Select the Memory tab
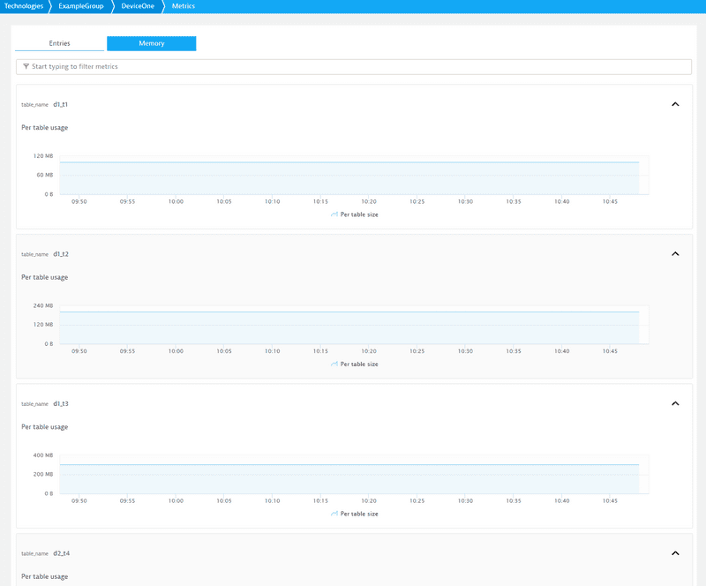 [x=151, y=42]
